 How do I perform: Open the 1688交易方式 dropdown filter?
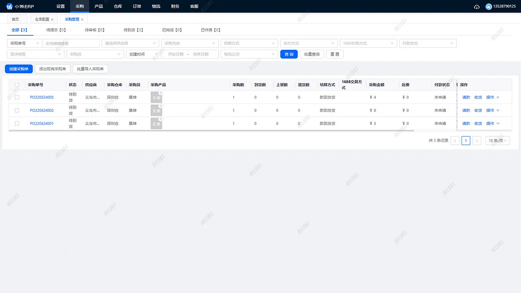click(x=368, y=43)
